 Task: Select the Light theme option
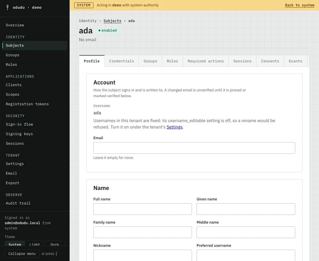pyautogui.click(x=35, y=244)
